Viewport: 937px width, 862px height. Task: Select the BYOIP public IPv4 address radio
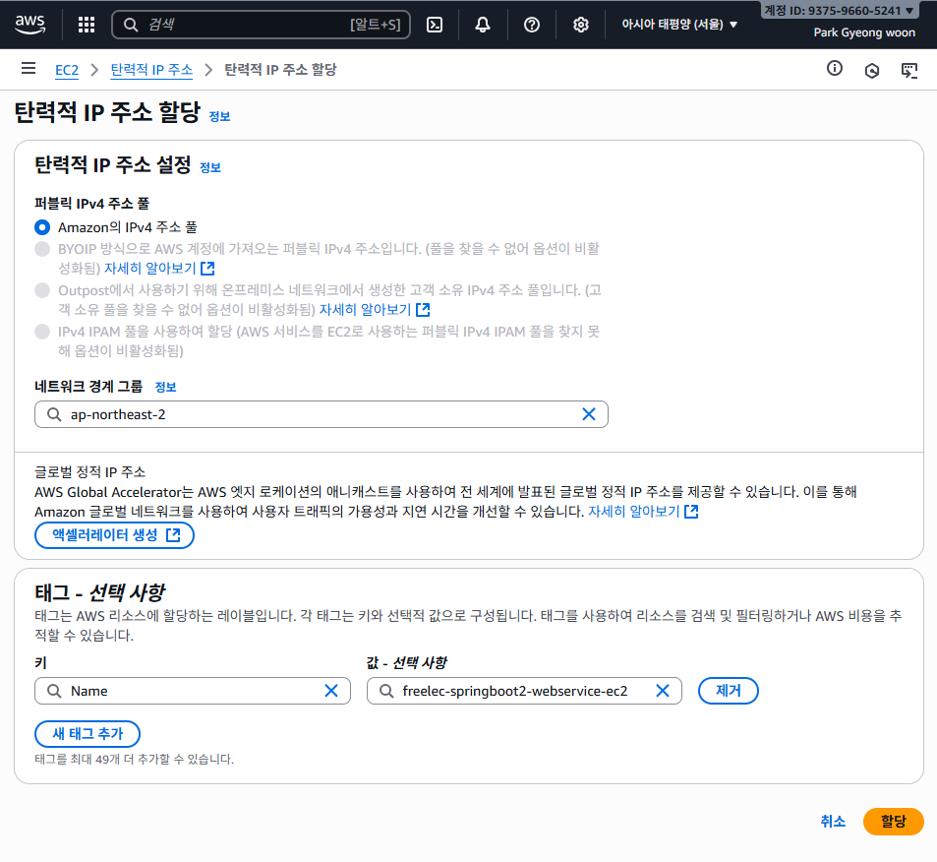[42, 249]
